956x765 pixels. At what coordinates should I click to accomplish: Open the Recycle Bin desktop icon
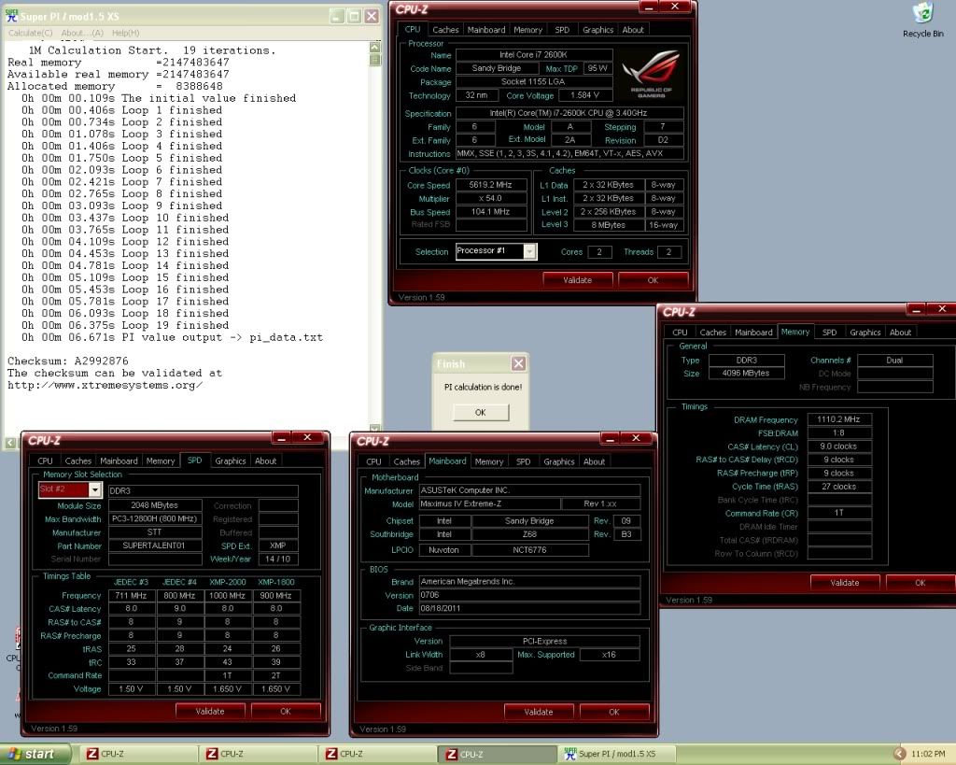(x=922, y=14)
